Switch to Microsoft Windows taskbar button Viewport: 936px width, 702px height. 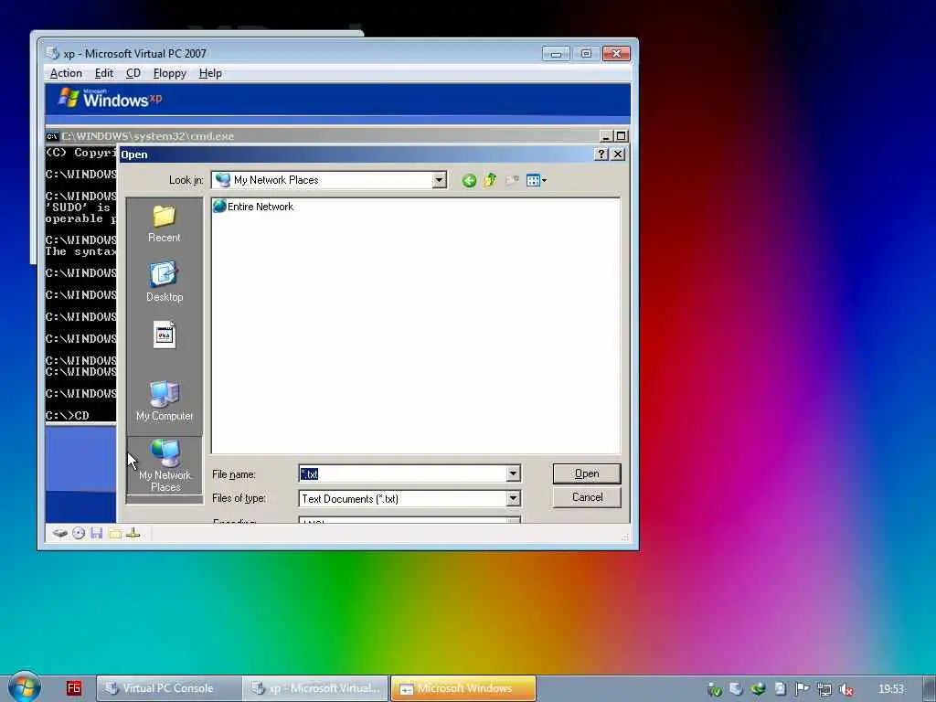[x=463, y=688]
